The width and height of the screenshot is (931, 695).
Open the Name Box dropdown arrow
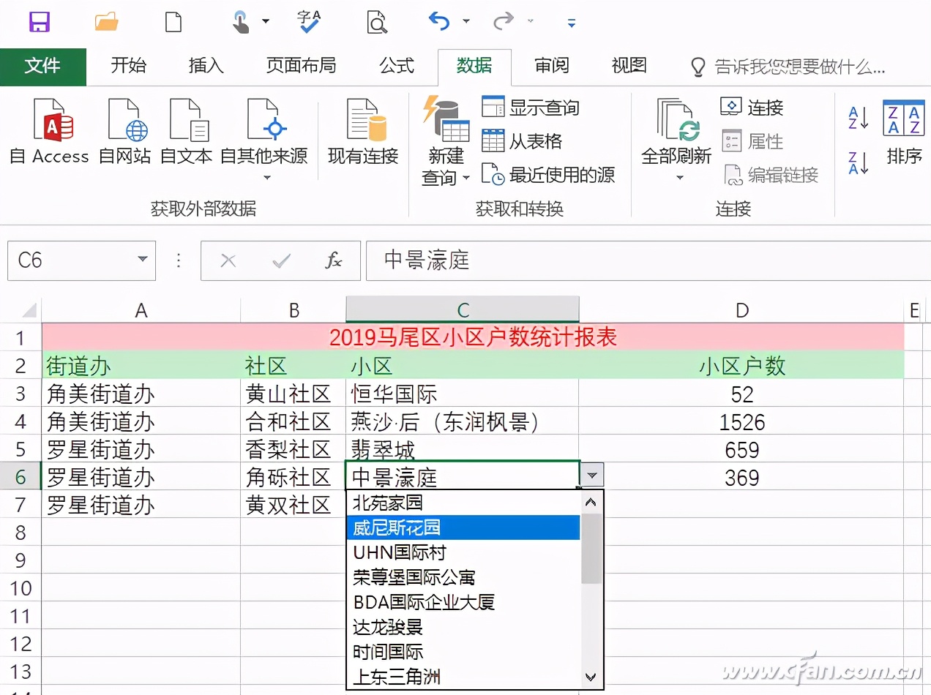(x=143, y=260)
